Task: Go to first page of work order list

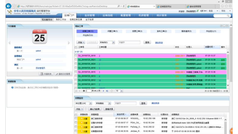Action: pyautogui.click(x=76, y=91)
